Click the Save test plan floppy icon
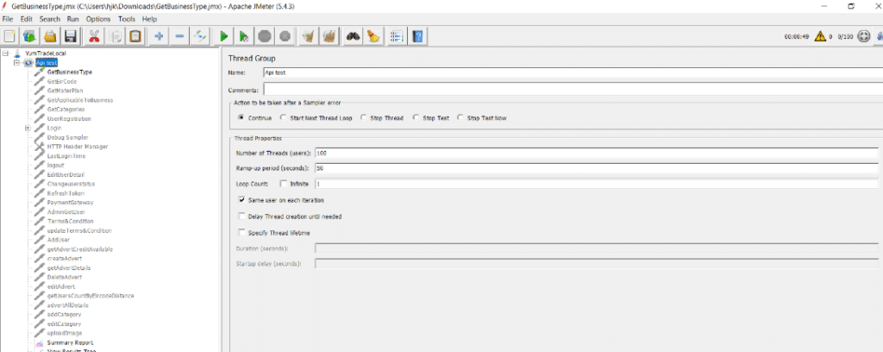 pos(71,36)
